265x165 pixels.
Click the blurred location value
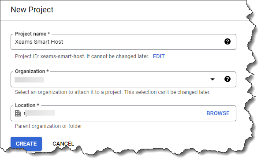pyautogui.click(x=39, y=113)
